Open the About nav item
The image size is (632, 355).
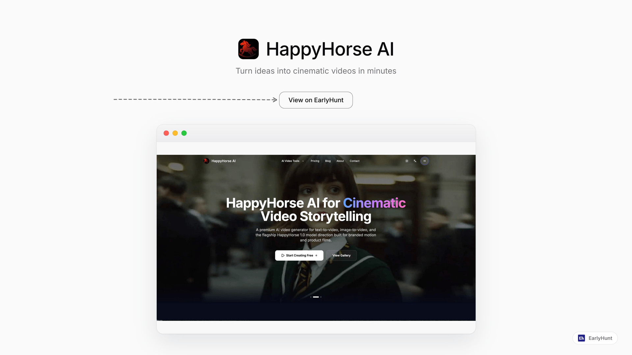(340, 161)
